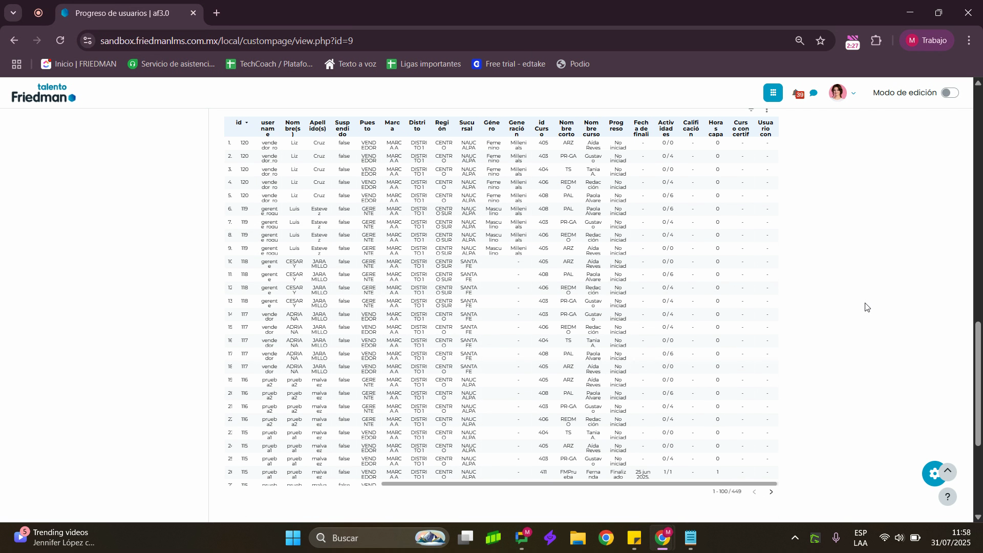Go to next page of table
983x553 pixels.
click(771, 492)
